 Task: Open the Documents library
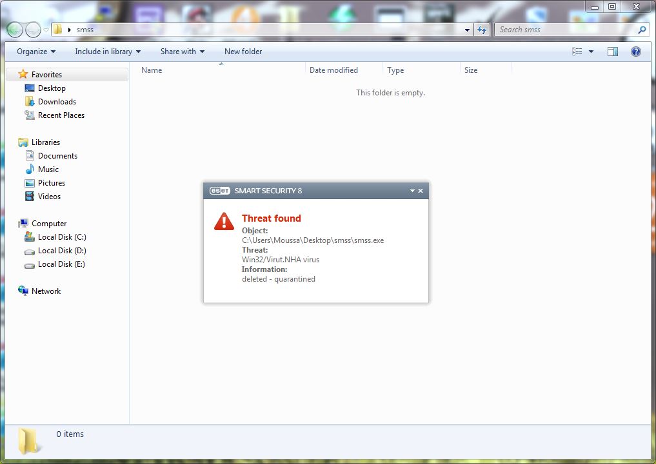tap(58, 155)
